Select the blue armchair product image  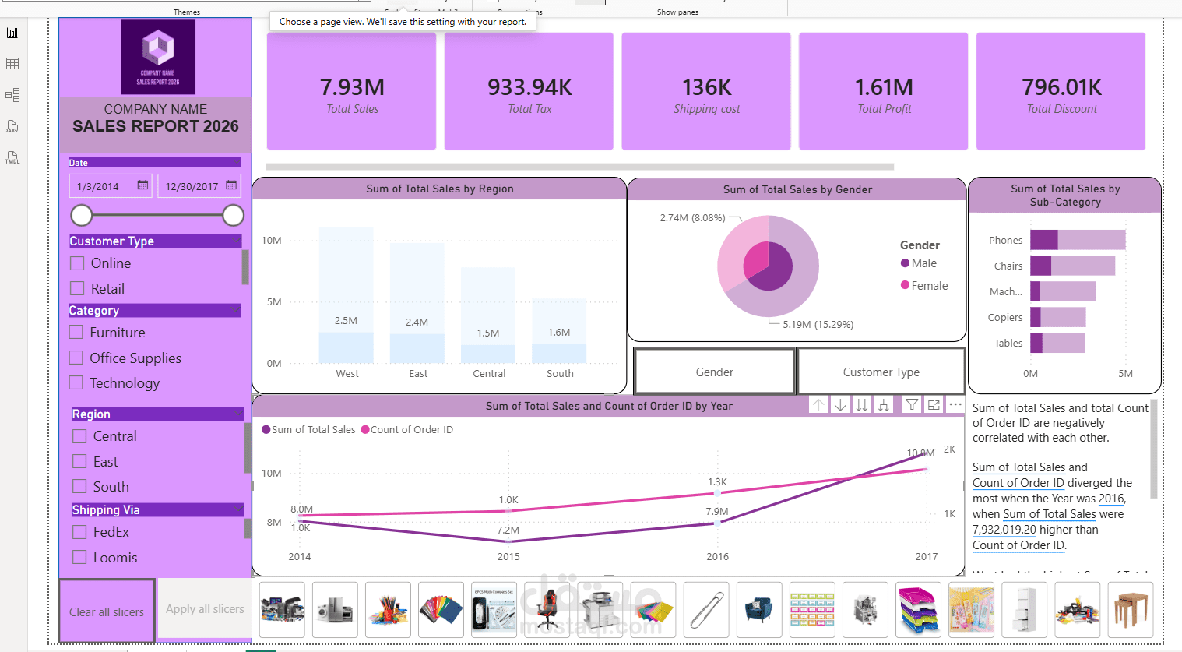(x=759, y=610)
